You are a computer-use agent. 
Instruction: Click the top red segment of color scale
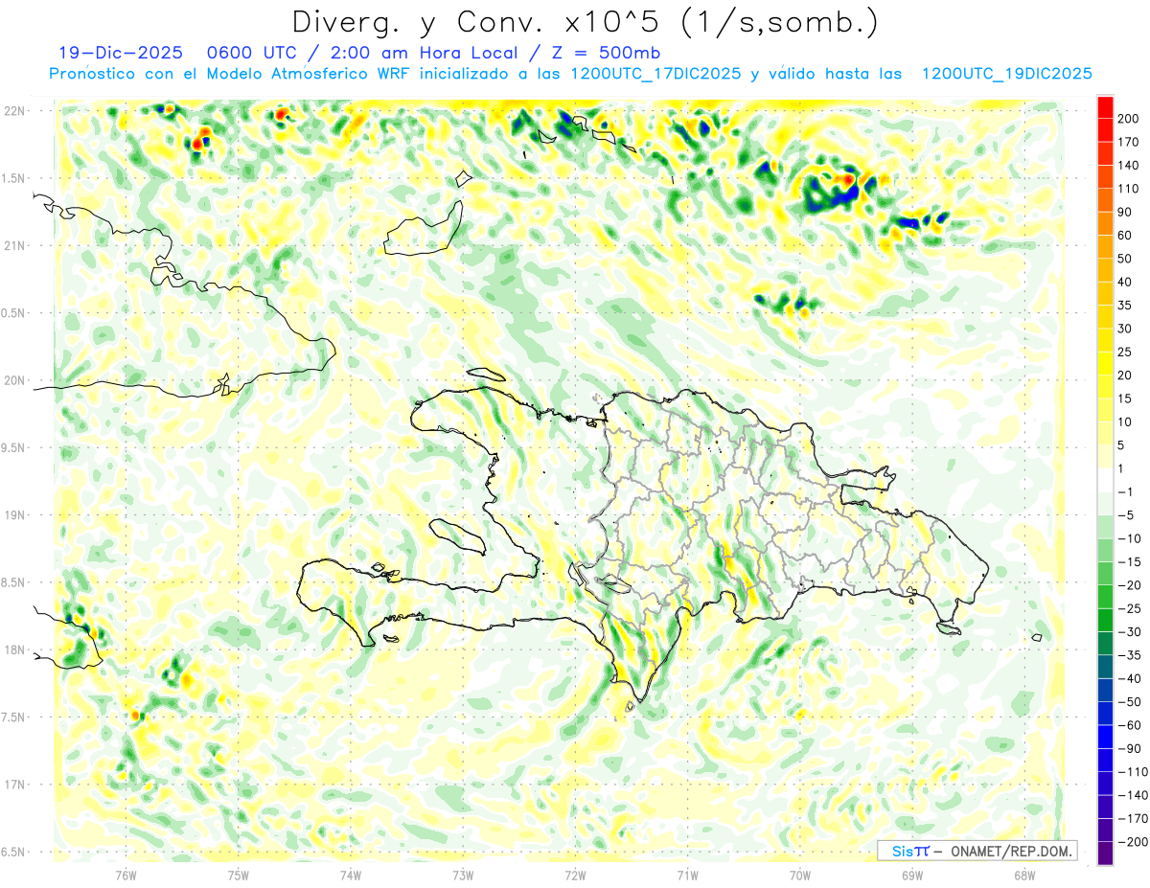coord(1105,106)
